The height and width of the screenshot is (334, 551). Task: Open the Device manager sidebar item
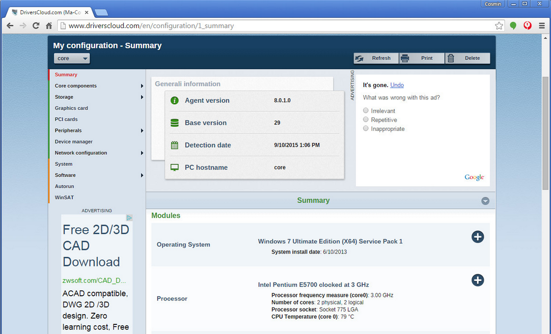pos(74,142)
